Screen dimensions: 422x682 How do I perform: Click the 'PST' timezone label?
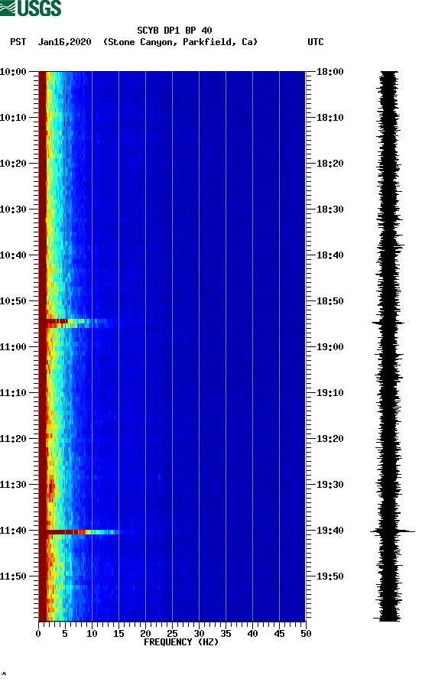pos(18,42)
